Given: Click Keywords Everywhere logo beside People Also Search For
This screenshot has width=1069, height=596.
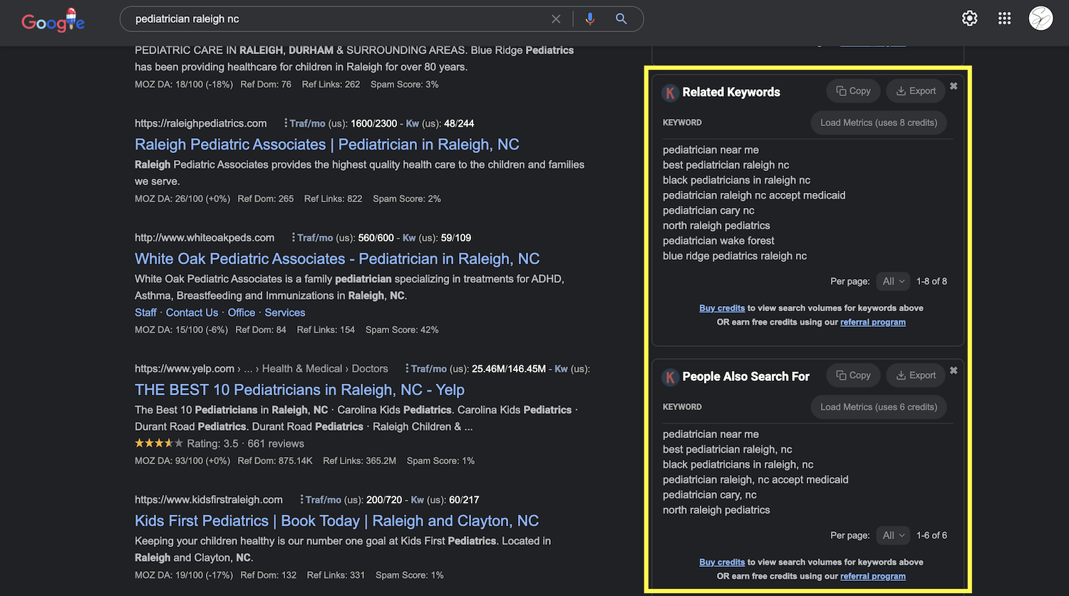Looking at the screenshot, I should pyautogui.click(x=670, y=377).
